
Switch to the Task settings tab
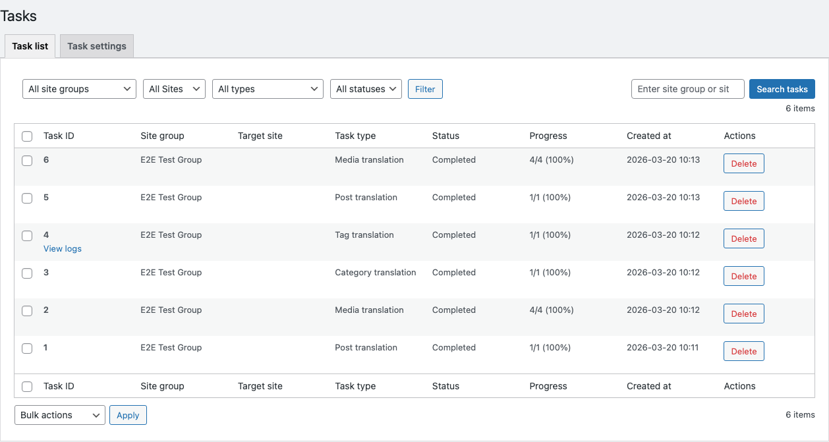click(x=97, y=46)
